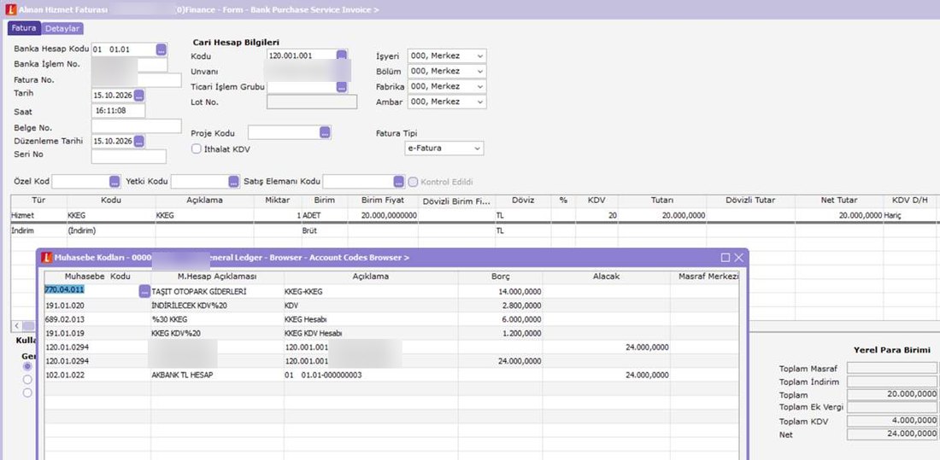Click the Toplam KDV total field
Screen dimensions: 940x460
892,421
